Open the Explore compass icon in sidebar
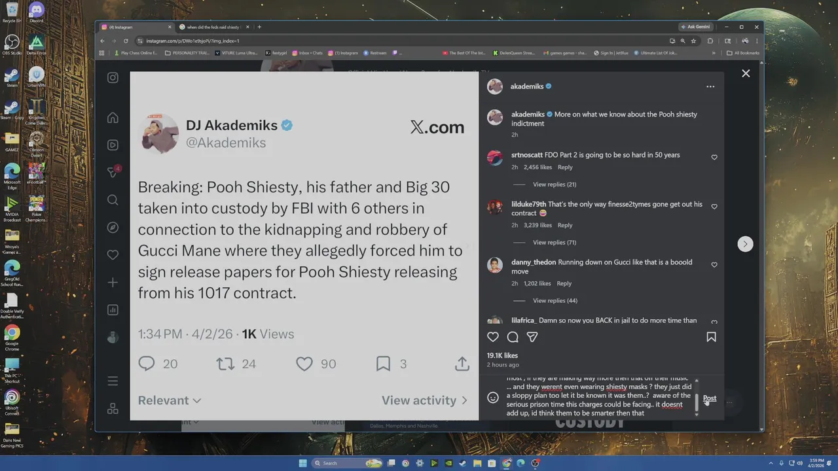The width and height of the screenshot is (838, 471). 113,228
